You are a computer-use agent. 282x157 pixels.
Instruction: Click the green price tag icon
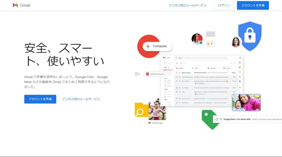tap(210, 120)
